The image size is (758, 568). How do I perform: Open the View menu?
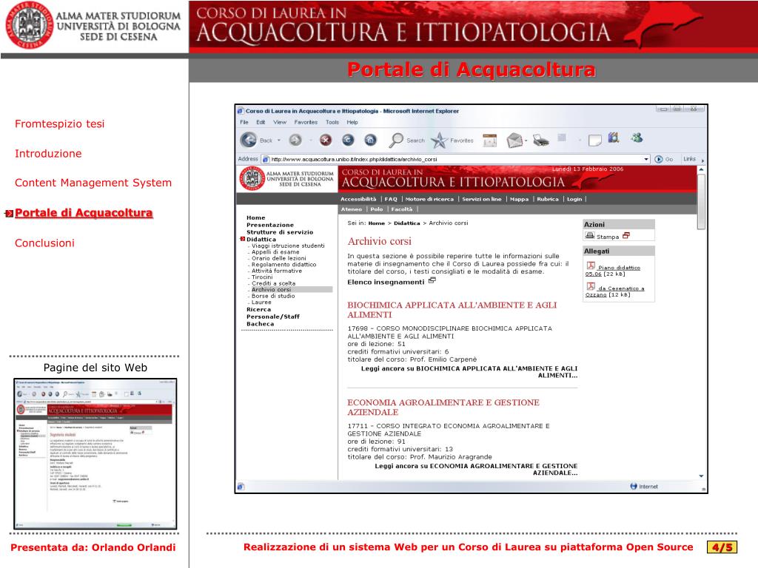pyautogui.click(x=280, y=122)
